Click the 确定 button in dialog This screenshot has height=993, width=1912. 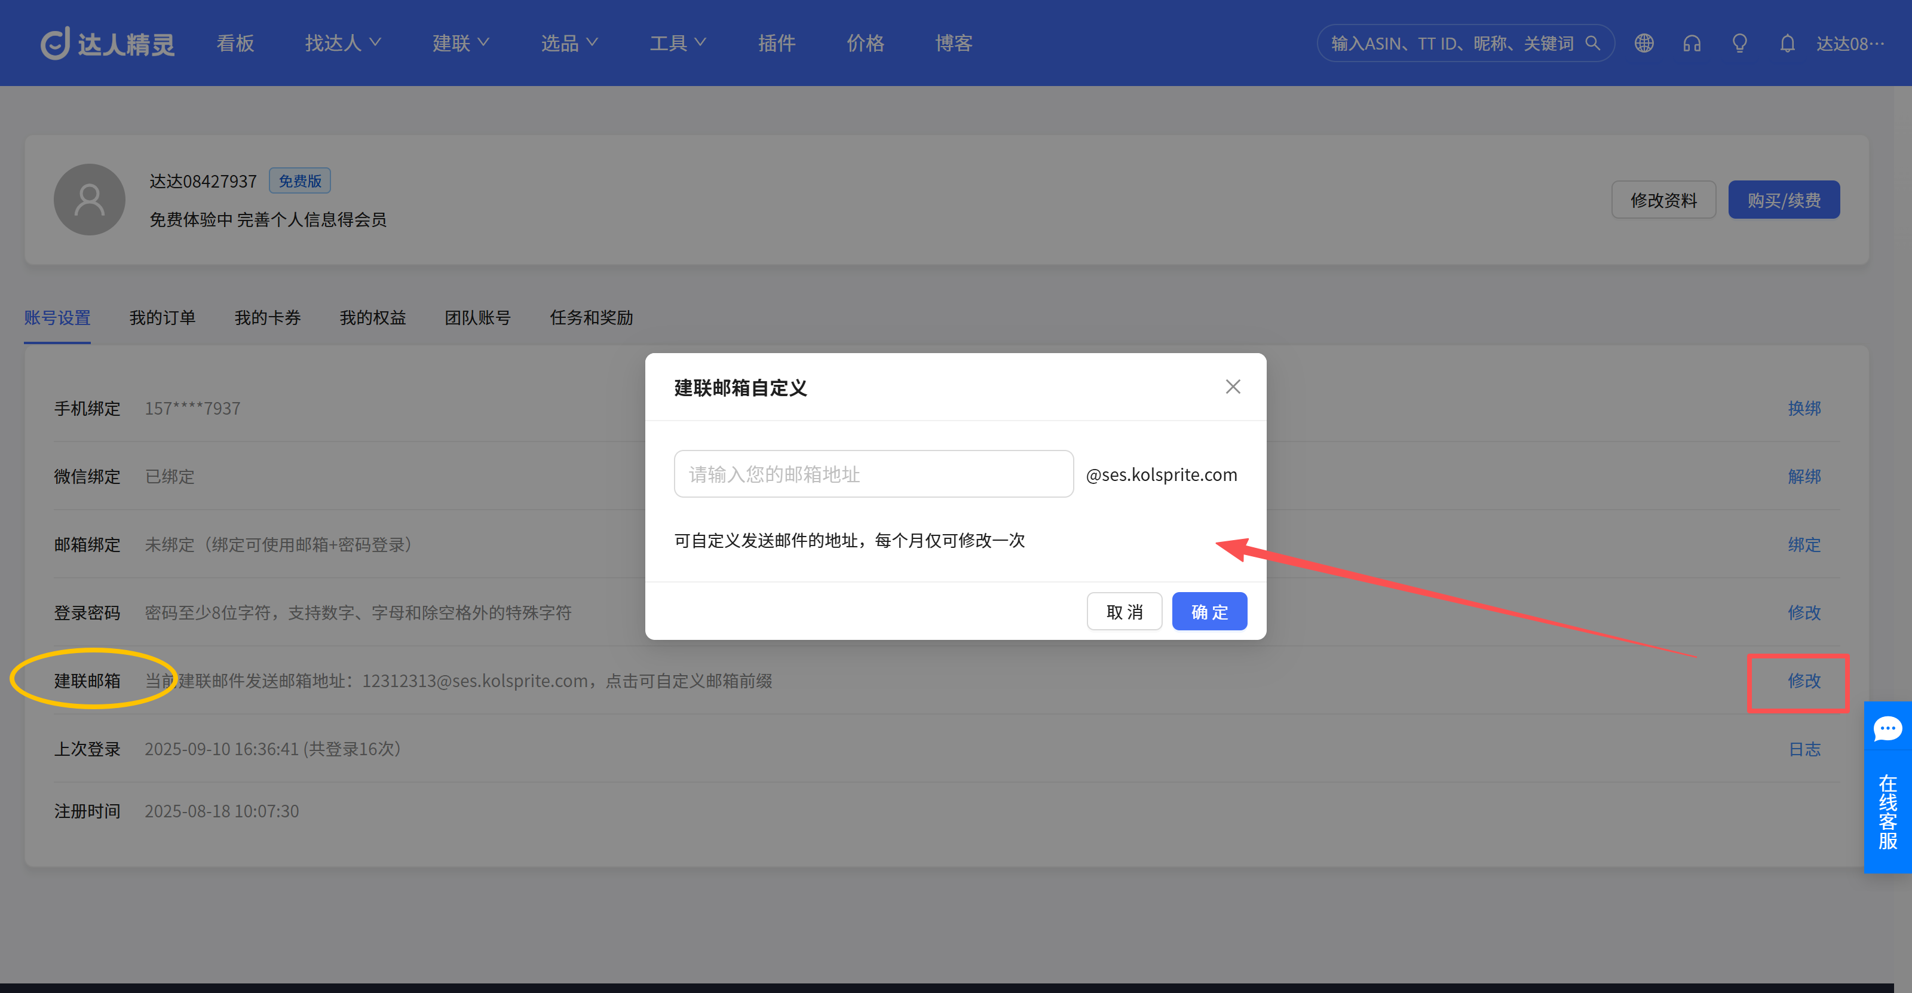[1209, 612]
